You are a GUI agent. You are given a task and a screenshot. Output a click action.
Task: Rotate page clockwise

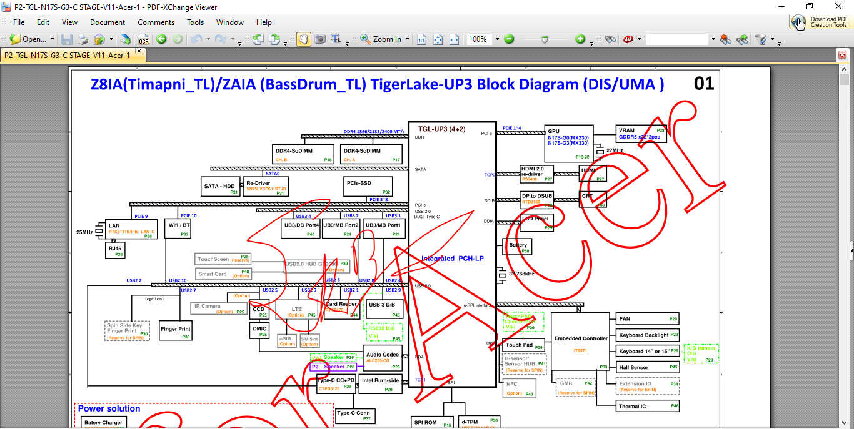[x=274, y=39]
